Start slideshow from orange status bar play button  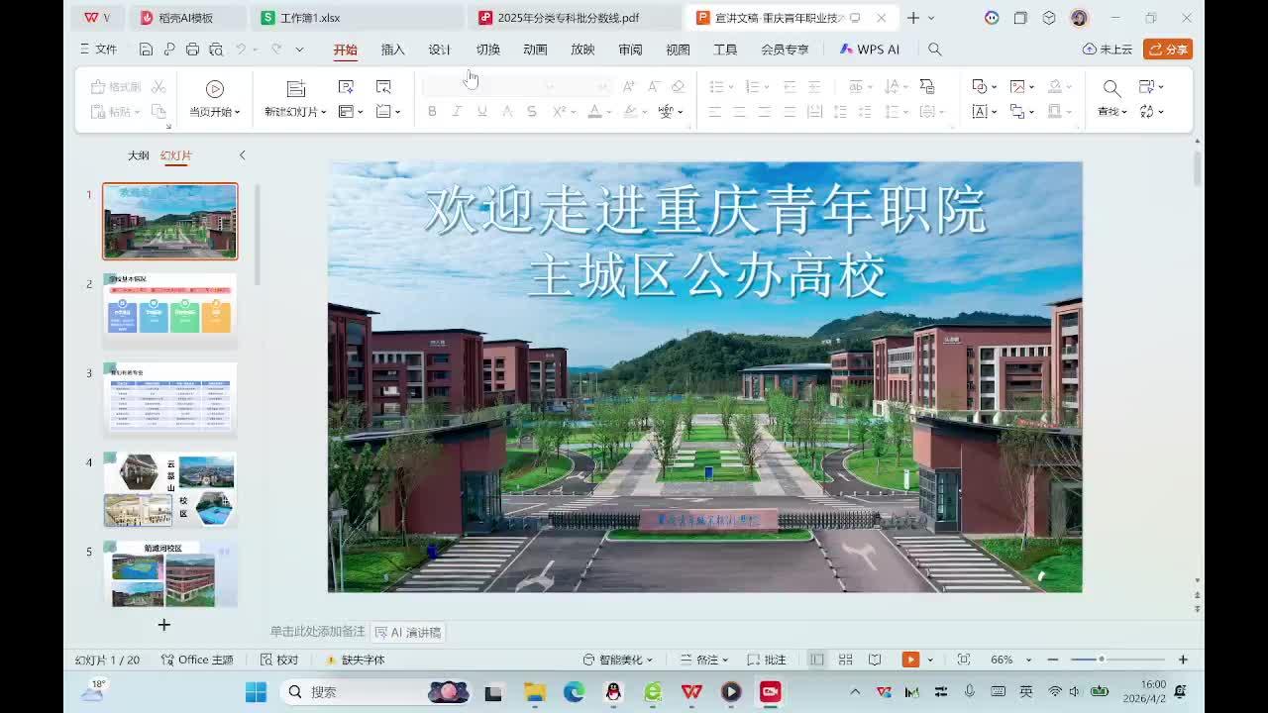tap(909, 660)
